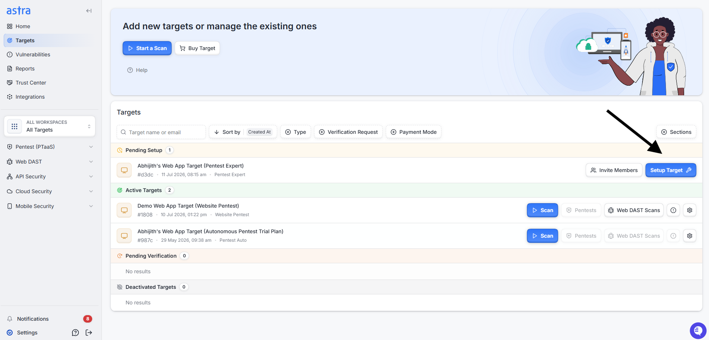Add the Payment Mode filter
Image resolution: width=709 pixels, height=340 pixels.
(x=414, y=132)
